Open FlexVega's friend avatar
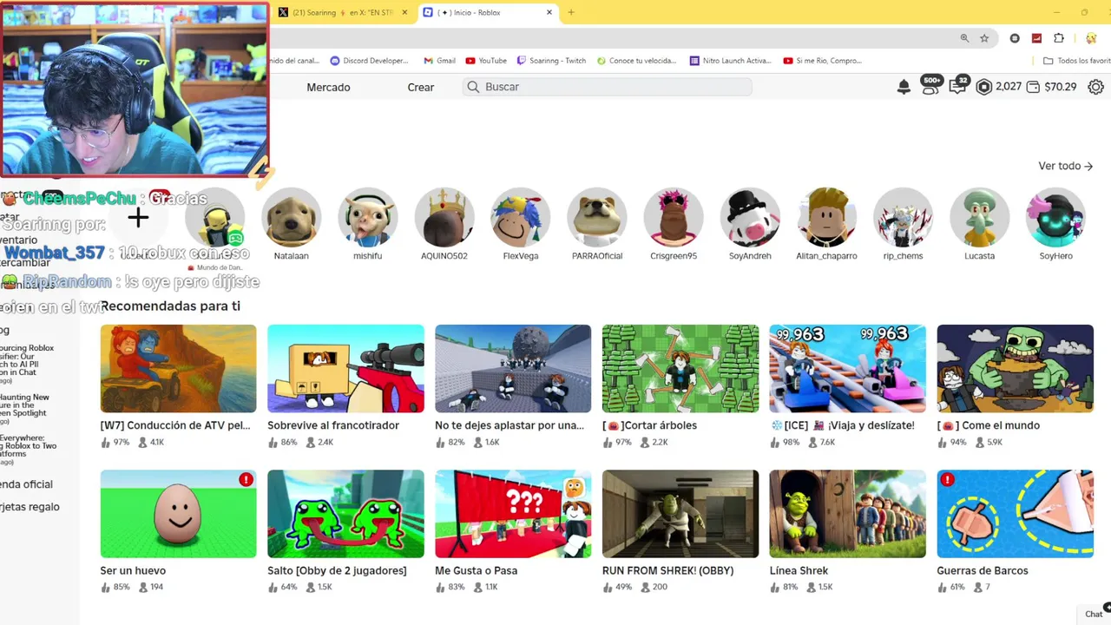The height and width of the screenshot is (625, 1111). tap(521, 217)
